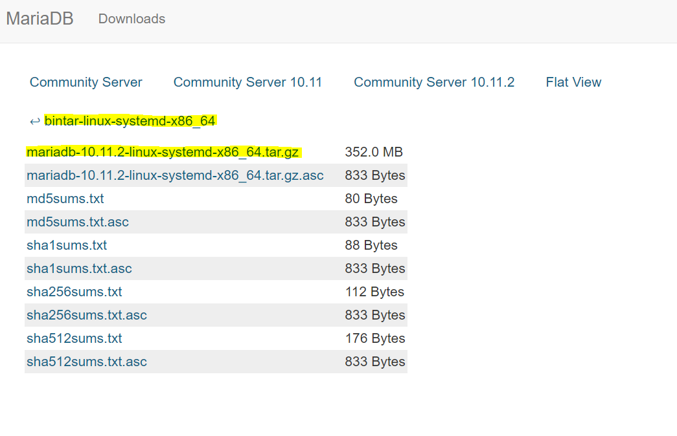Screen dimensions: 677x436
Task: Open sha1sums.txt
Action: pos(67,245)
